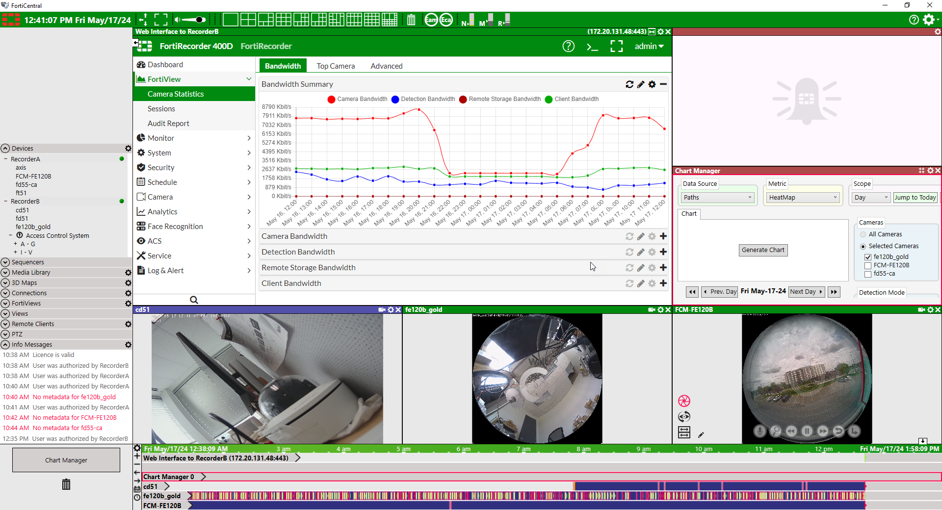Switch to the Top Camera tab
This screenshot has width=942, height=510.
tap(336, 66)
